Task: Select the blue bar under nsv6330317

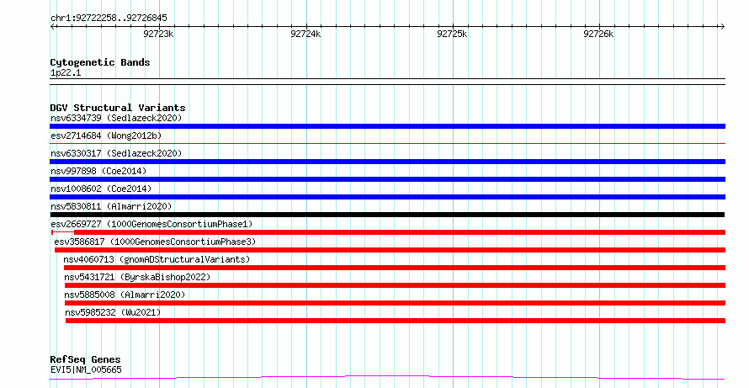Action: click(387, 162)
